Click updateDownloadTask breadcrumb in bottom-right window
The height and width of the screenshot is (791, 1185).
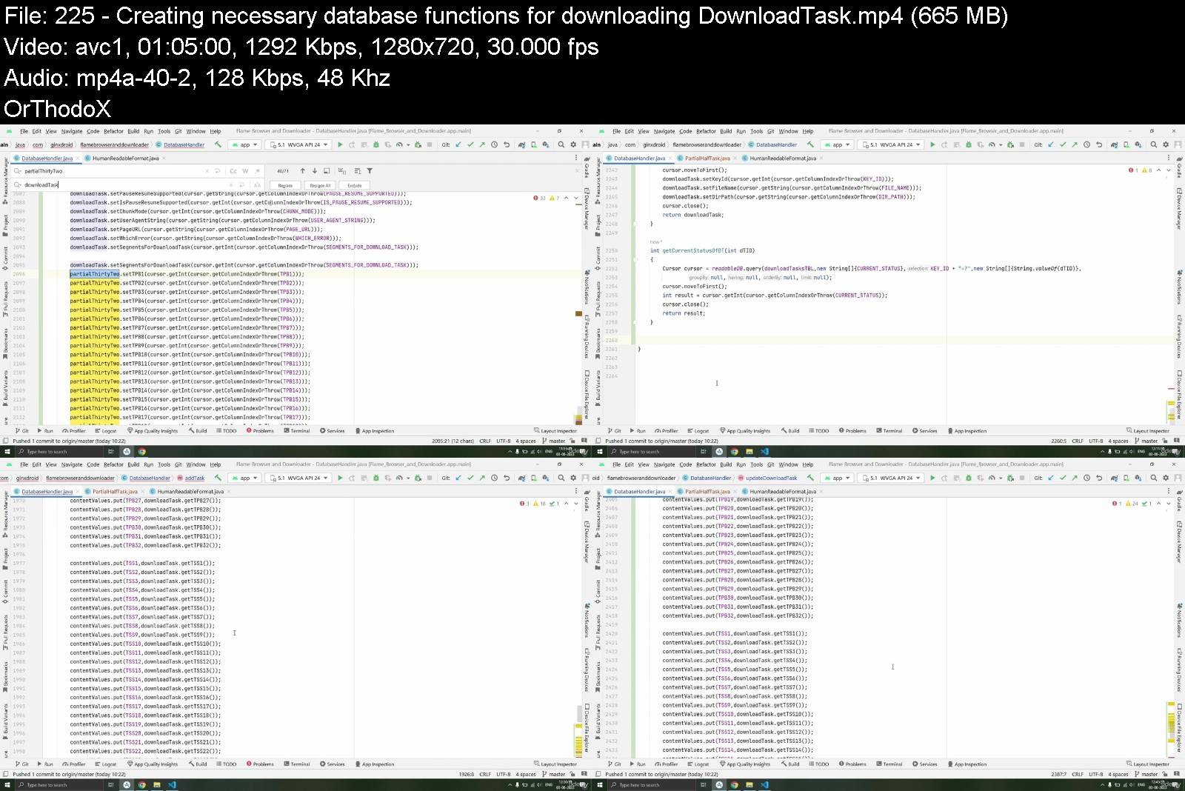(x=767, y=478)
